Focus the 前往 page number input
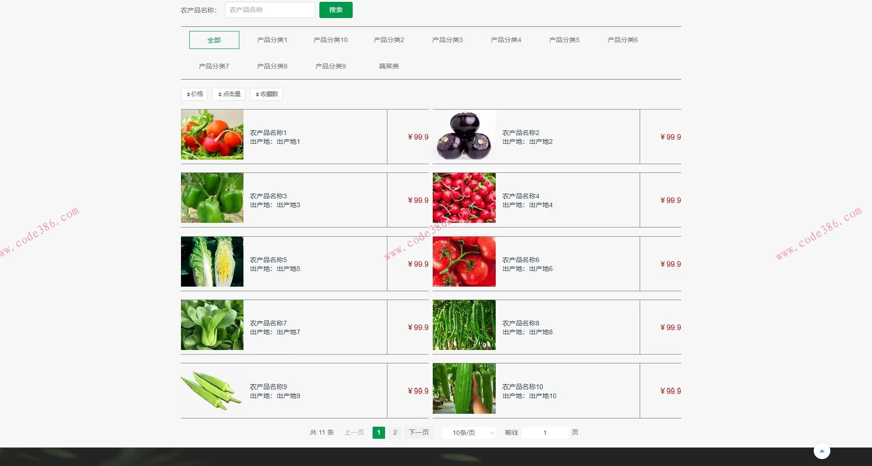Image resolution: width=872 pixels, height=466 pixels. 545,433
